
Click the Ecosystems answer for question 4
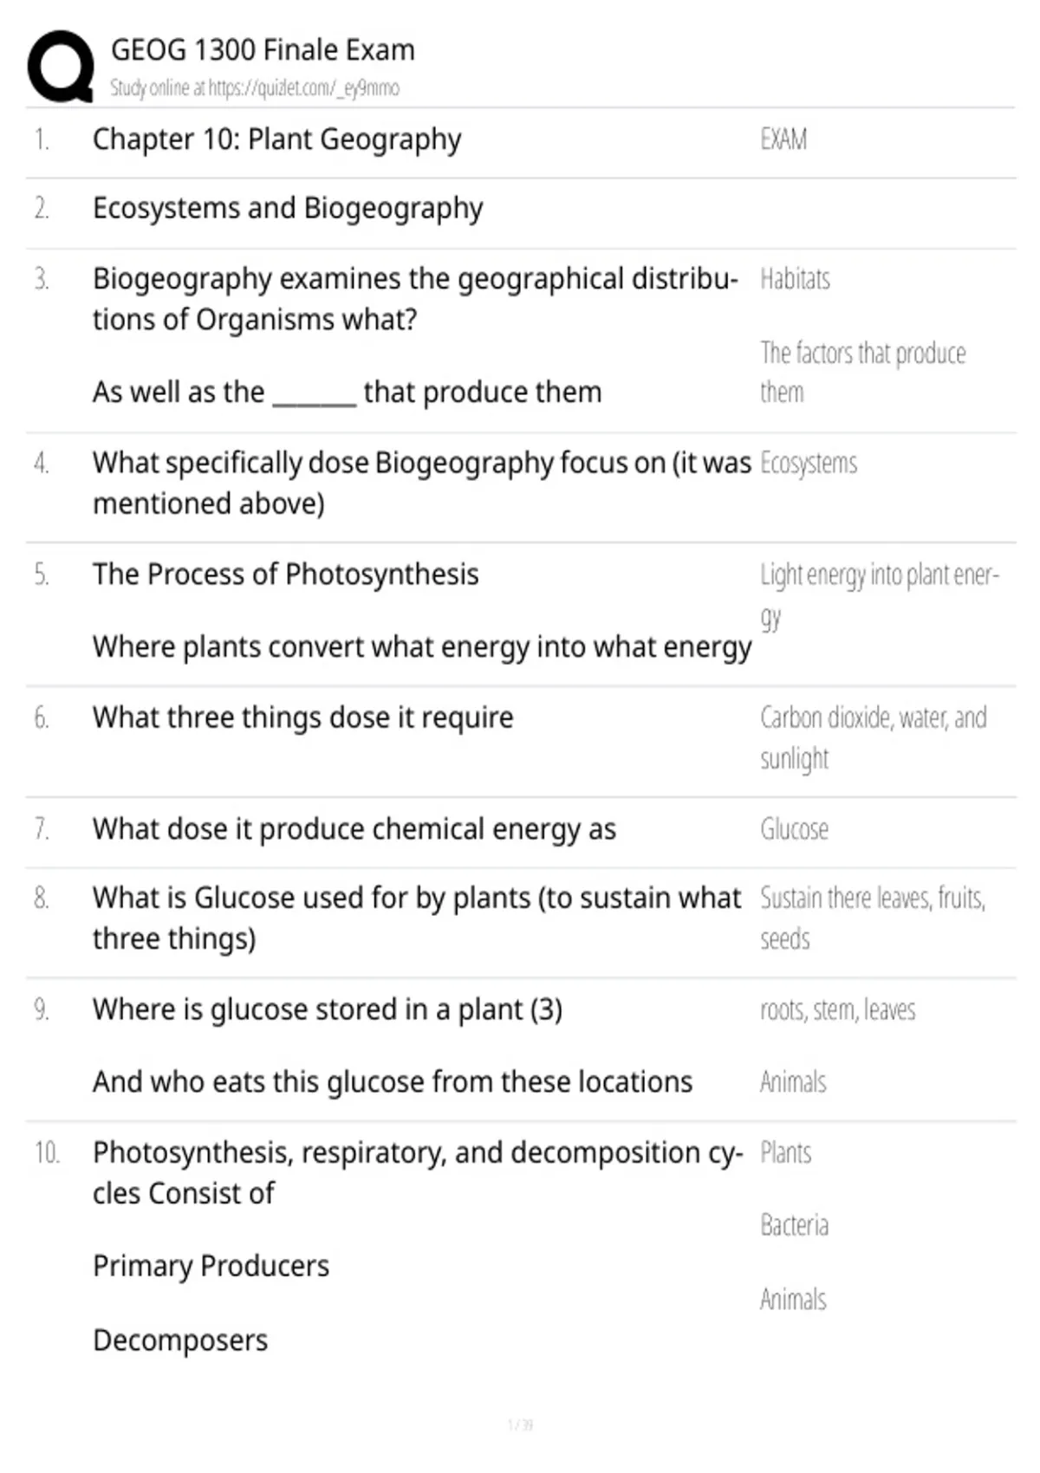[809, 464]
